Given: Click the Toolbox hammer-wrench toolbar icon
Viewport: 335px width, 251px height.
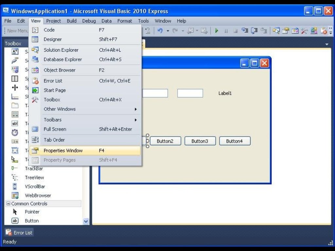Looking at the screenshot, I should [305, 31].
